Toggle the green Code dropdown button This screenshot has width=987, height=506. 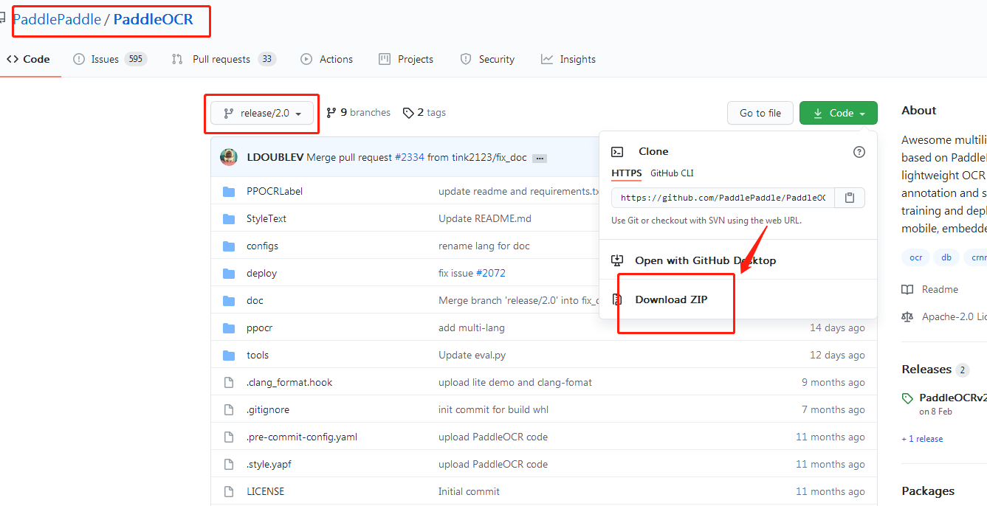[839, 113]
